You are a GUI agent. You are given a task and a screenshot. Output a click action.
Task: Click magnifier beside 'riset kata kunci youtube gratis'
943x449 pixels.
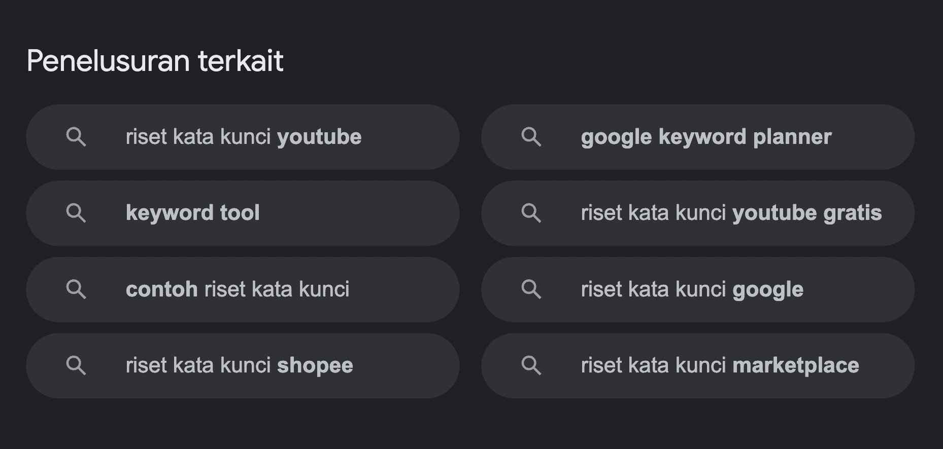point(531,213)
